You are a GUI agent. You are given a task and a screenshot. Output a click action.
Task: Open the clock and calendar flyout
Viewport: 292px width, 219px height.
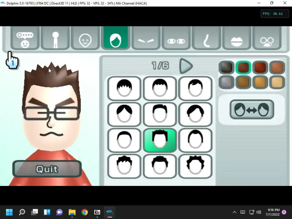coord(273,212)
